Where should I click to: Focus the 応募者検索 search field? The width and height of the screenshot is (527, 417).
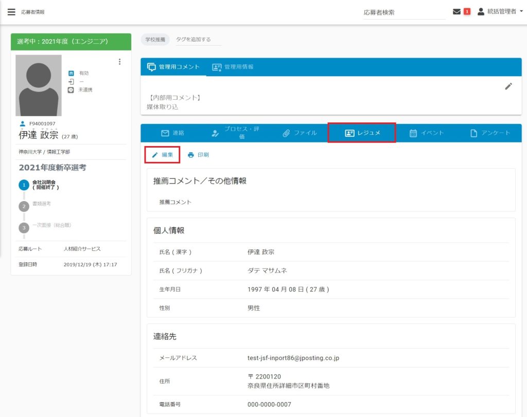click(x=404, y=12)
